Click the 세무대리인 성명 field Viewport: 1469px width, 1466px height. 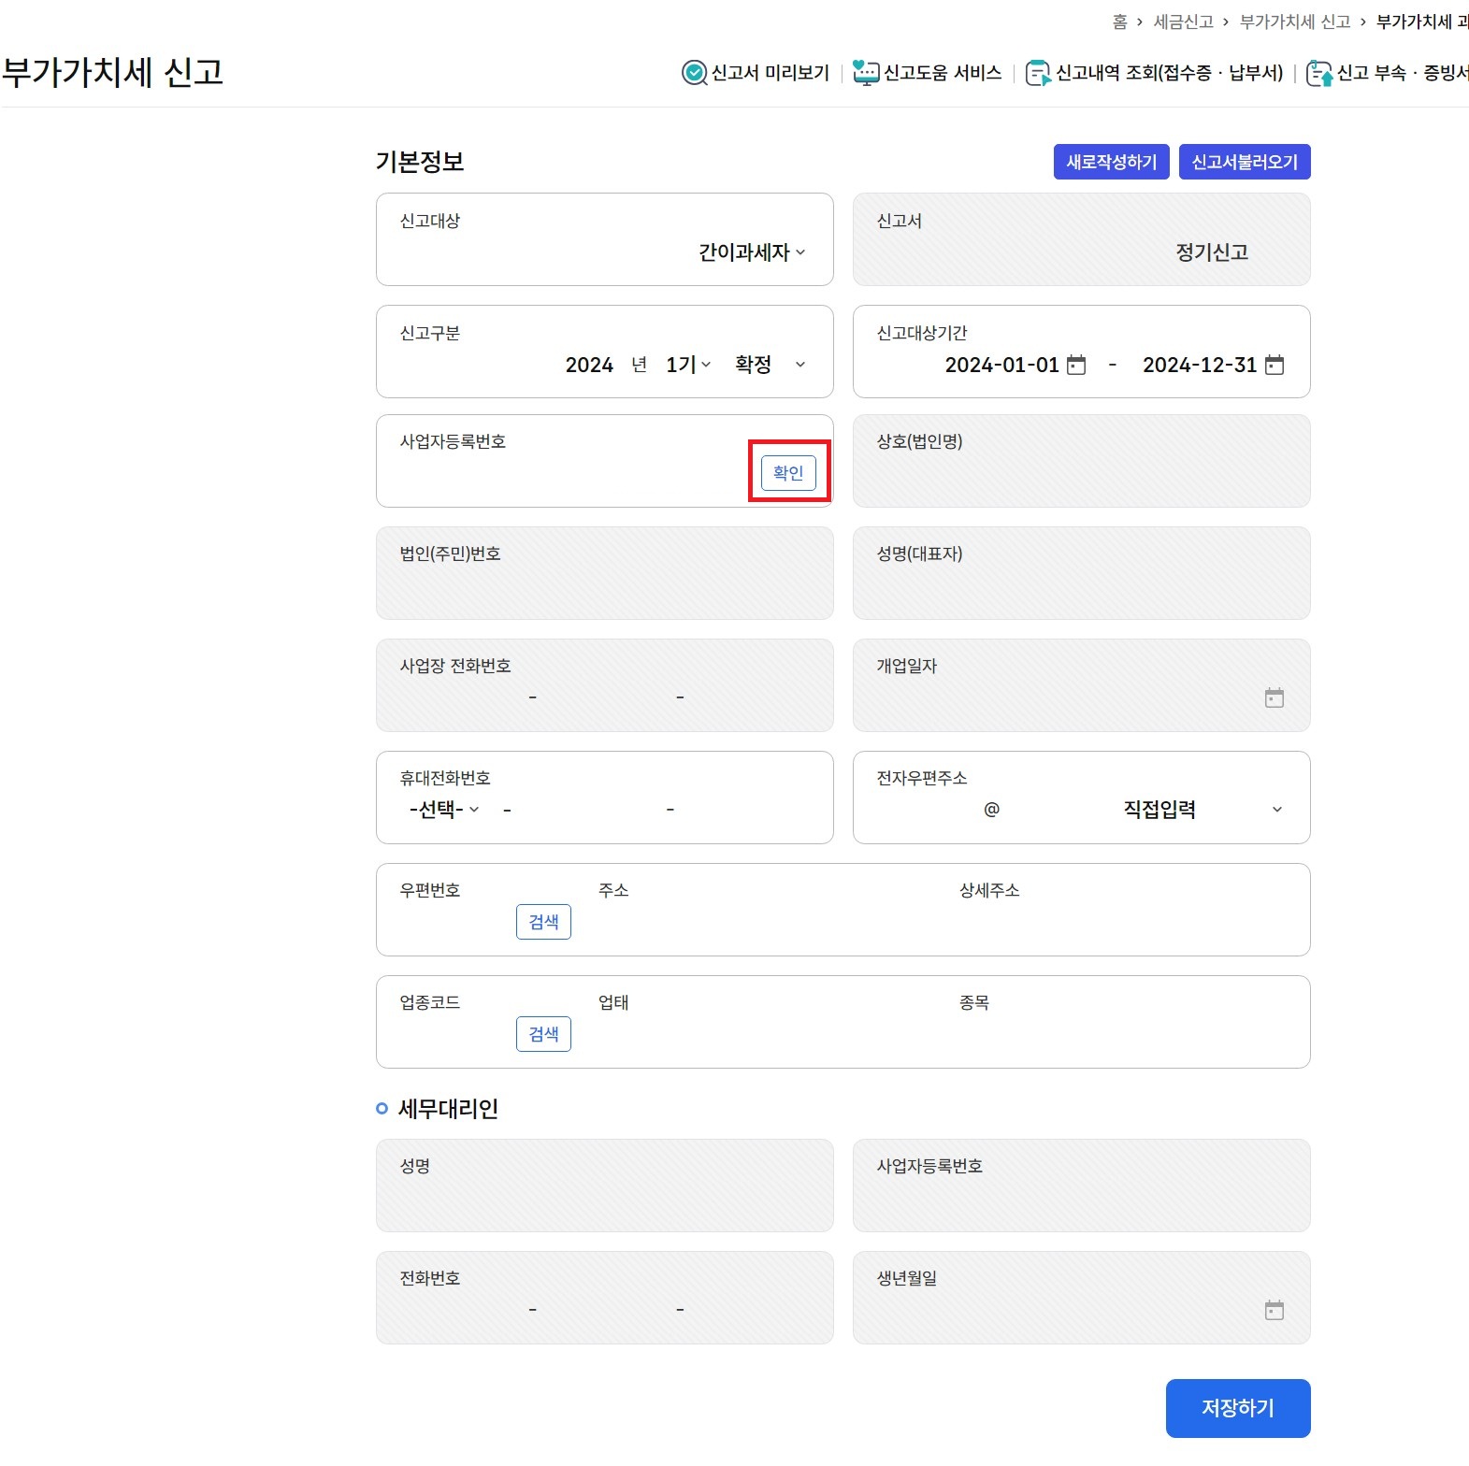(605, 1186)
